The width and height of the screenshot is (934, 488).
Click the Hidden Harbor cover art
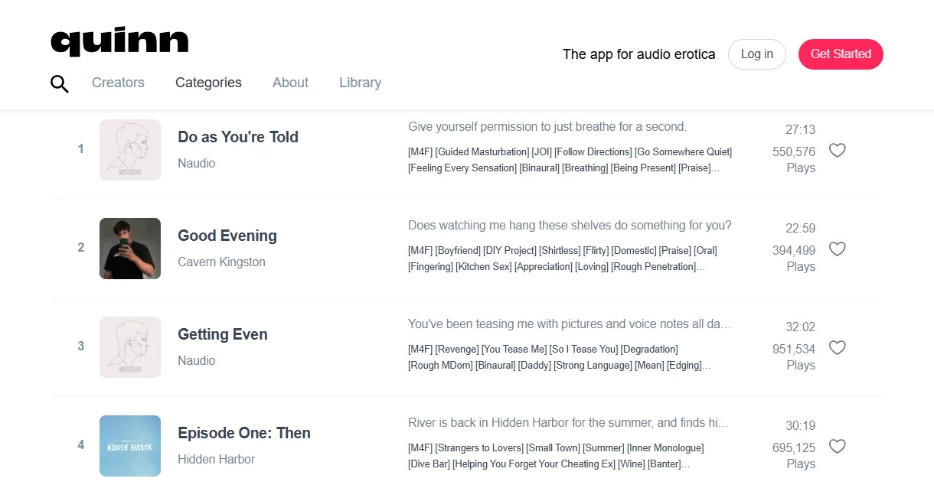coord(130,446)
